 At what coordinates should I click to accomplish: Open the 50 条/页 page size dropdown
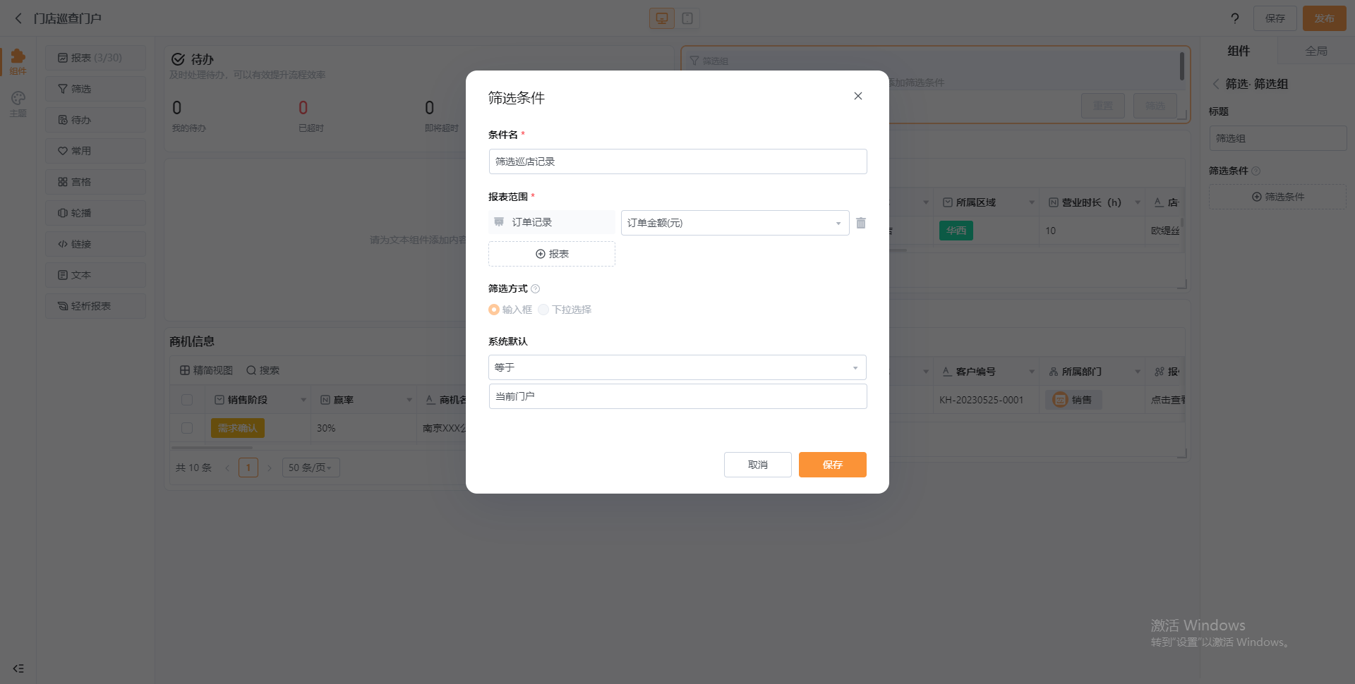coord(311,468)
